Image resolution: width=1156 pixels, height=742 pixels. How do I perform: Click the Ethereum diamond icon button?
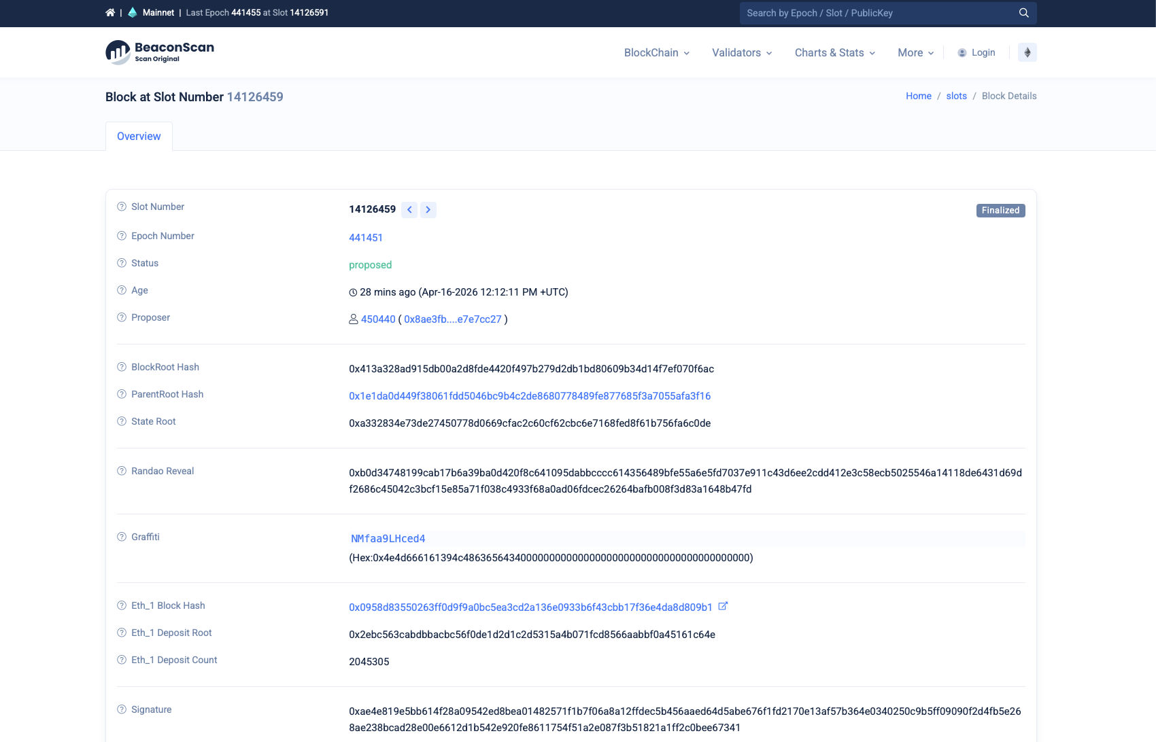(1027, 52)
